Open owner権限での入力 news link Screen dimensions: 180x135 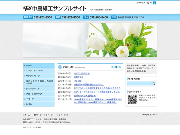98,101
